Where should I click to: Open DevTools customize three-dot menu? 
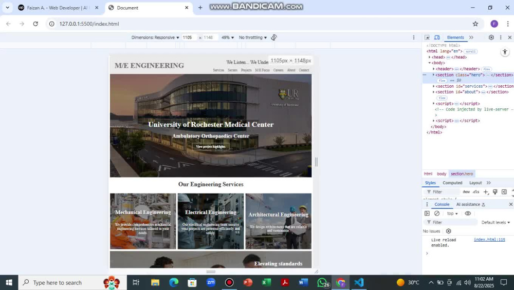pyautogui.click(x=501, y=37)
